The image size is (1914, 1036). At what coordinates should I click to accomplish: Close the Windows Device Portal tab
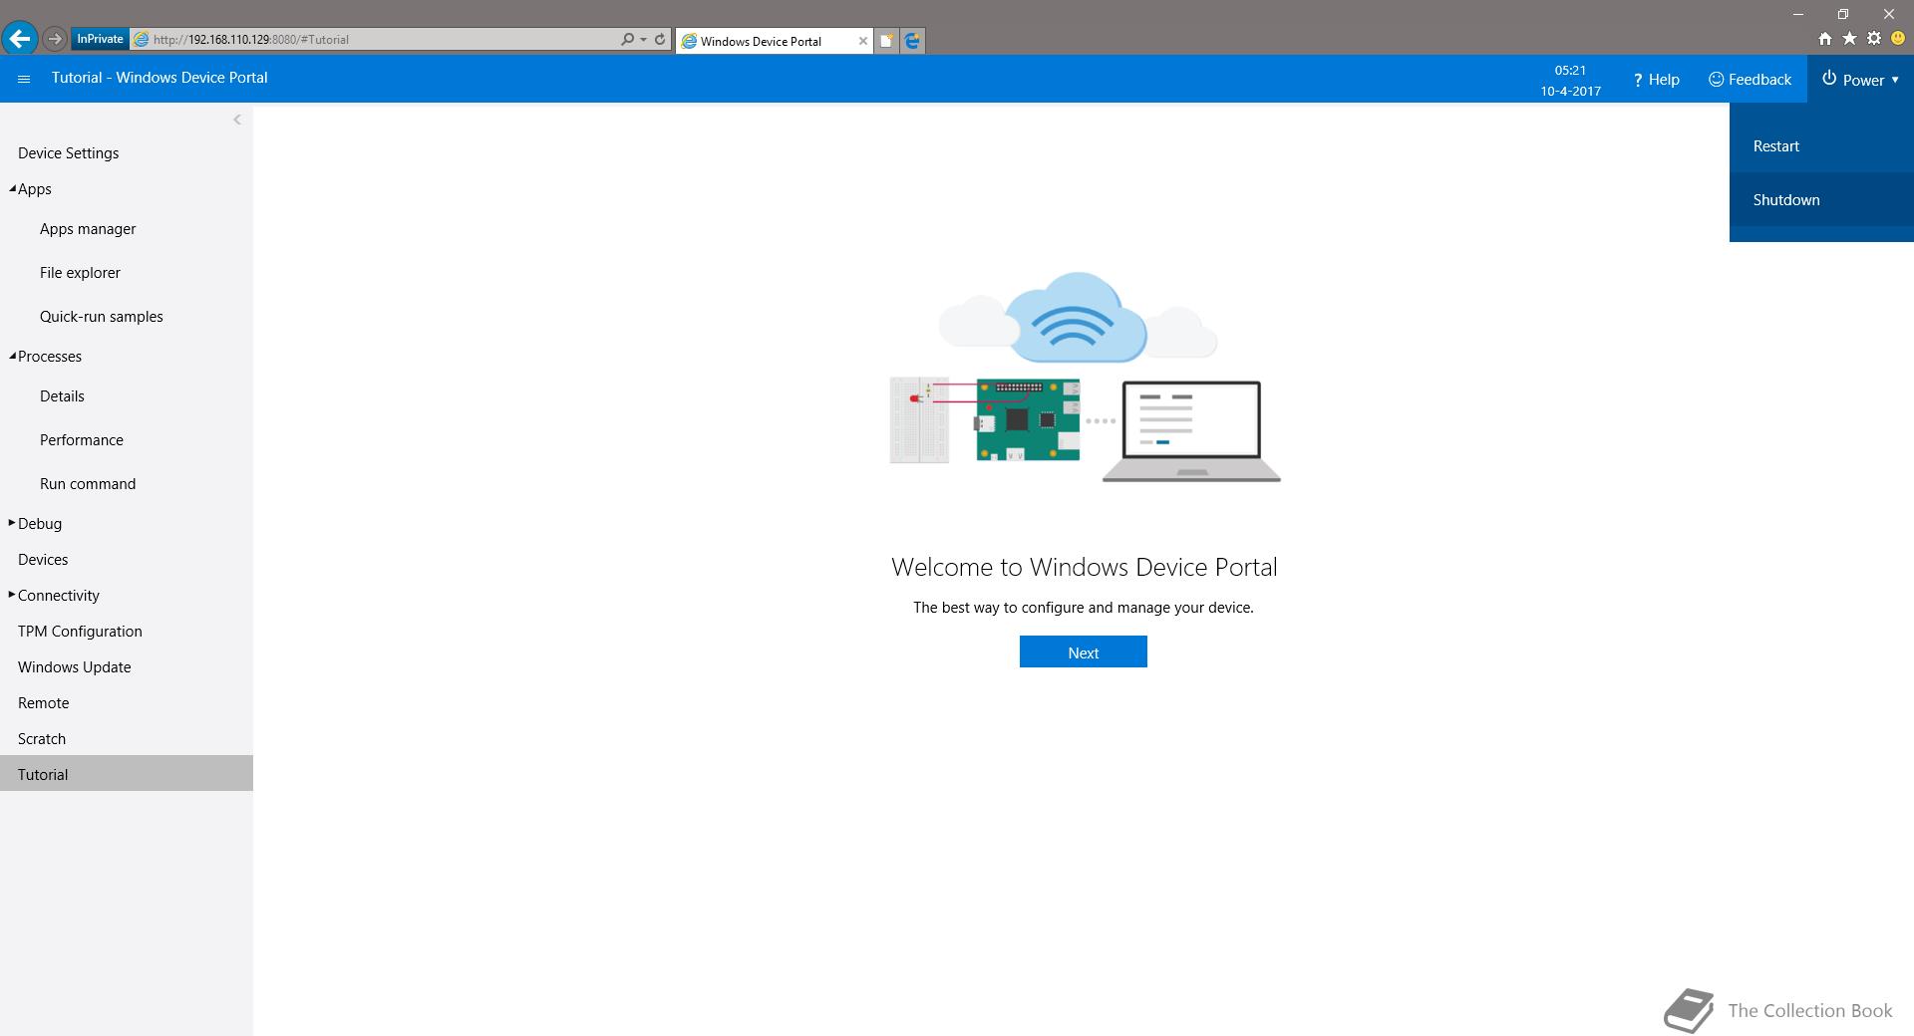pyautogui.click(x=862, y=41)
